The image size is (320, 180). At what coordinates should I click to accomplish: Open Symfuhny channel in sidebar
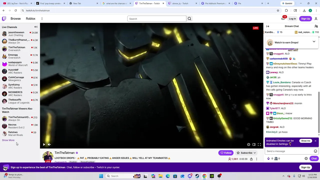click(x=20, y=86)
